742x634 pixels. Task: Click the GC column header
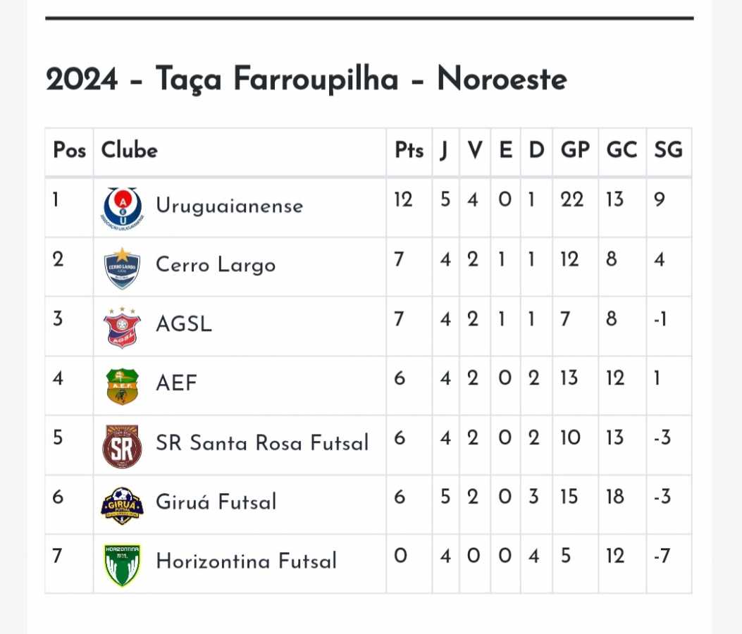click(x=622, y=150)
